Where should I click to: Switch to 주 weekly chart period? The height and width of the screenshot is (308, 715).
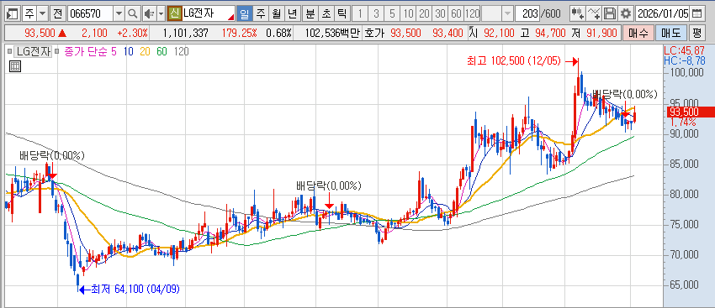pyautogui.click(x=261, y=14)
